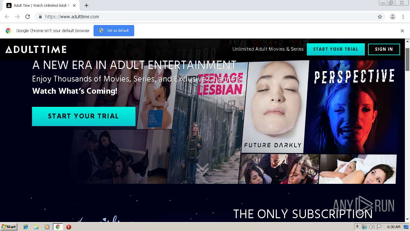The width and height of the screenshot is (410, 231).
Task: Click the Adult Time site logo
Action: click(x=36, y=49)
